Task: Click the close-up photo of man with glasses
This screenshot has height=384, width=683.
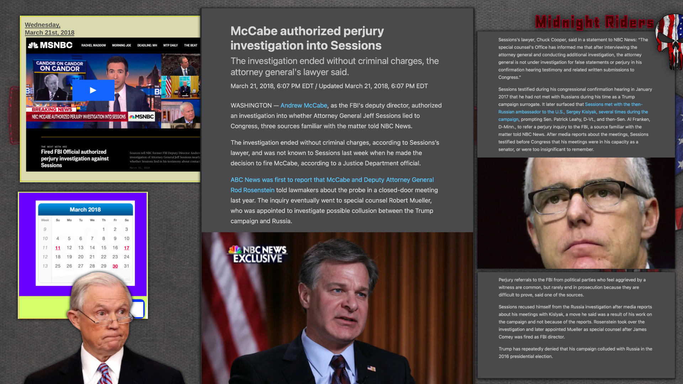Action: (576, 213)
